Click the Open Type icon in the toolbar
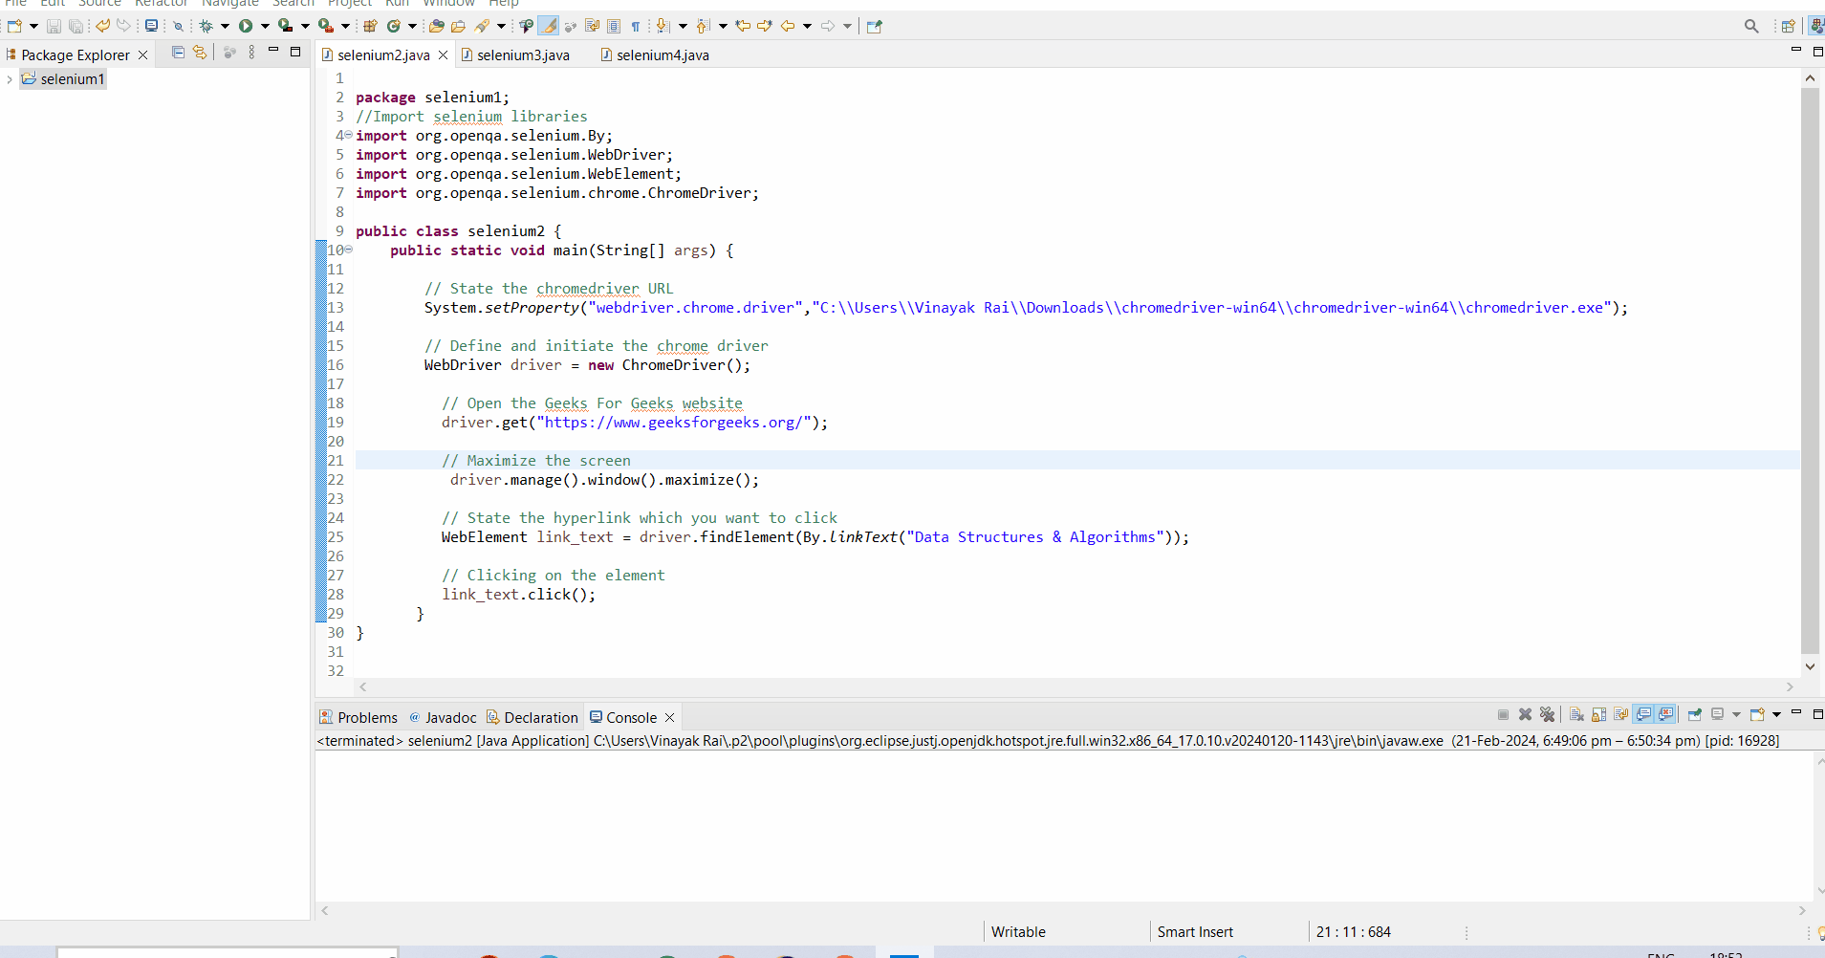Screen dimensions: 1825x958 tap(435, 26)
